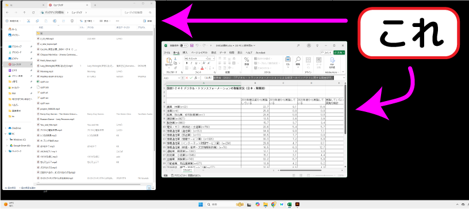
Task: Click the Rename icon in Explorer toolbar
Action: [55, 21]
